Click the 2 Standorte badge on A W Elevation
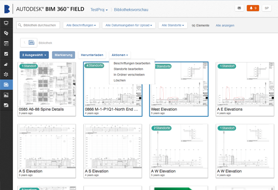 pyautogui.click(x=162, y=128)
